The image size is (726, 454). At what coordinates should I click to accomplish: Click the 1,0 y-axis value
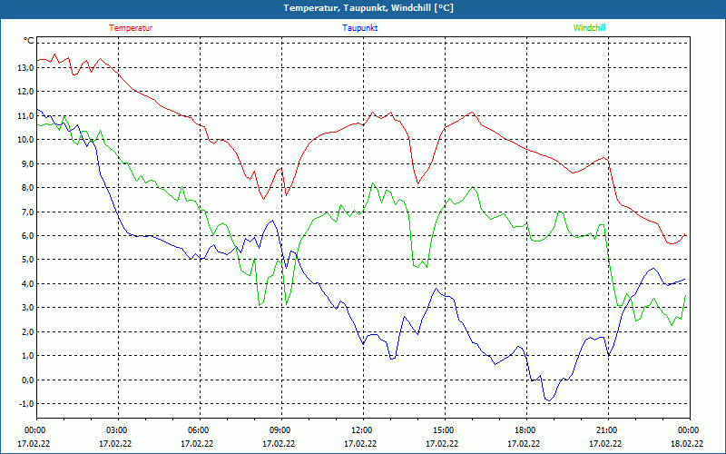click(28, 356)
